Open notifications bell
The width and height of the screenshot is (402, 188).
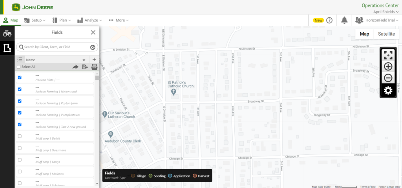click(x=344, y=20)
